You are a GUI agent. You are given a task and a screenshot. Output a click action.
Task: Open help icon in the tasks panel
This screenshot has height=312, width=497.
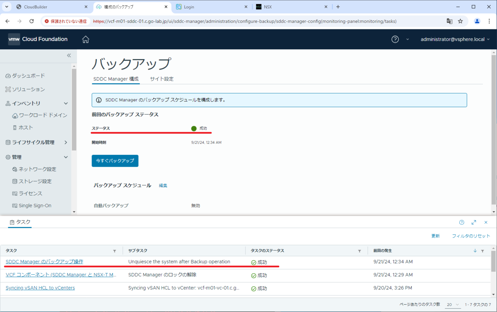(462, 222)
